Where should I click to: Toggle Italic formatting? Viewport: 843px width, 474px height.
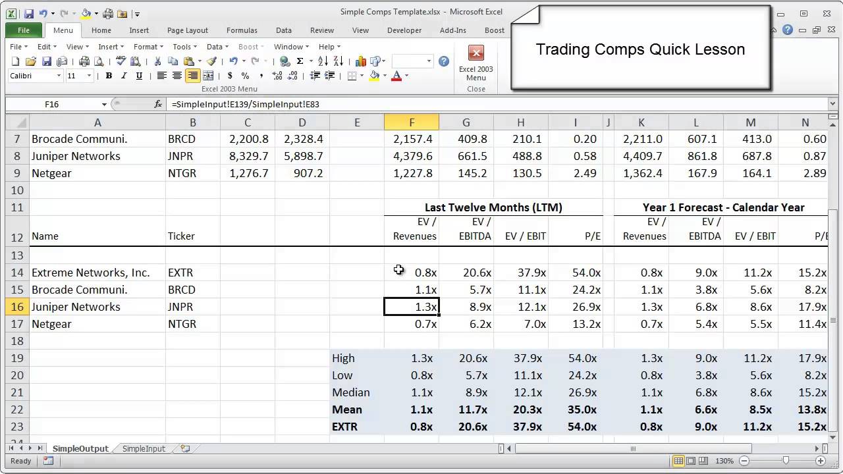coord(124,76)
